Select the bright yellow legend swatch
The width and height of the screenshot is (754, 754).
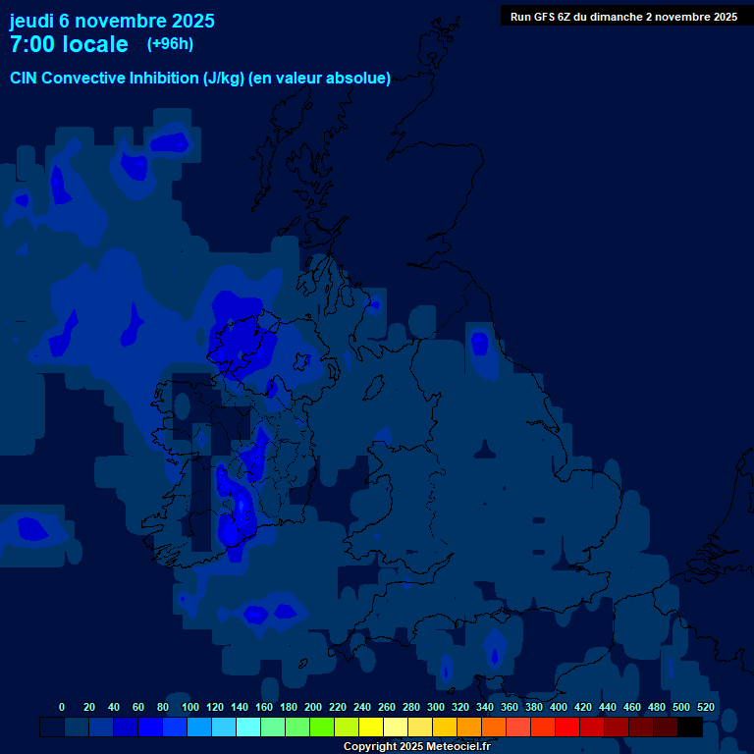[x=371, y=727]
